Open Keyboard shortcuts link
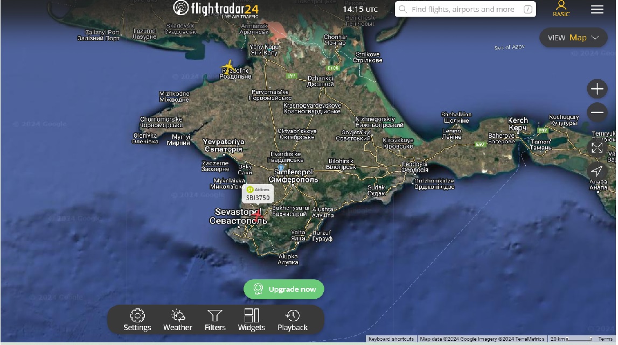Image resolution: width=618 pixels, height=345 pixels. (391, 339)
